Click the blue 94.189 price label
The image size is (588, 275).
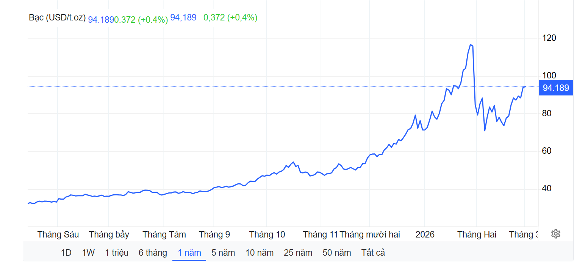coord(555,88)
